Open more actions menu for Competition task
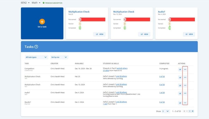209x119 pixels. [x=185, y=69]
